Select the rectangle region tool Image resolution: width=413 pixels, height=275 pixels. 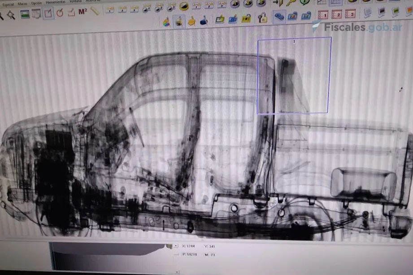coord(48,13)
